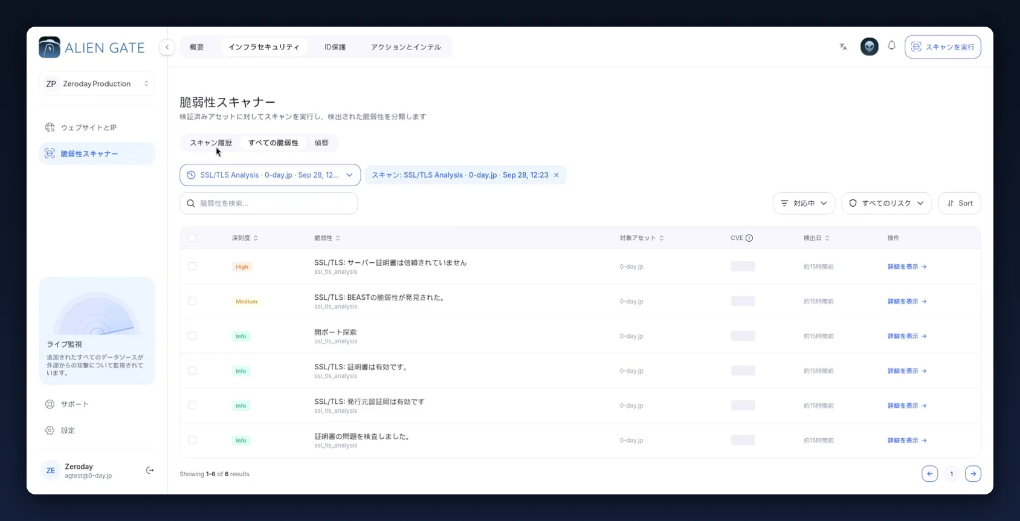Click the 脆弱性を検索 search field

269,203
